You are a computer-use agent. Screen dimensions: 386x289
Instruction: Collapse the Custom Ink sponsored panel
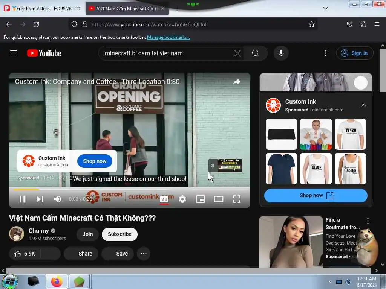click(364, 106)
